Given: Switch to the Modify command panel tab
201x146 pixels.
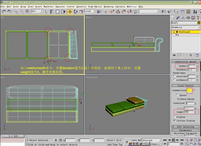Looking at the screenshot, I should click(x=178, y=18).
